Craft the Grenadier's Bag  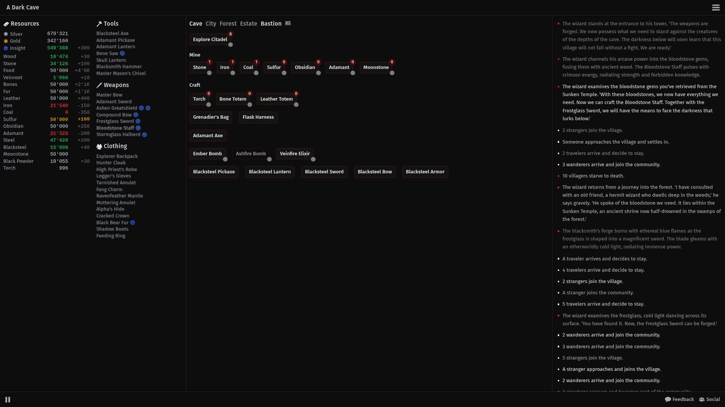211,117
